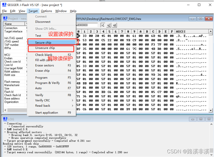Select the Check core Id row
Viewport: 214px width, 157px height.
pyautogui.click(x=15, y=62)
